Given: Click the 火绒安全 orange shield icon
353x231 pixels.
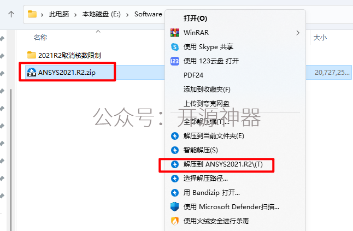Looking at the screenshot, I should pos(175,221).
